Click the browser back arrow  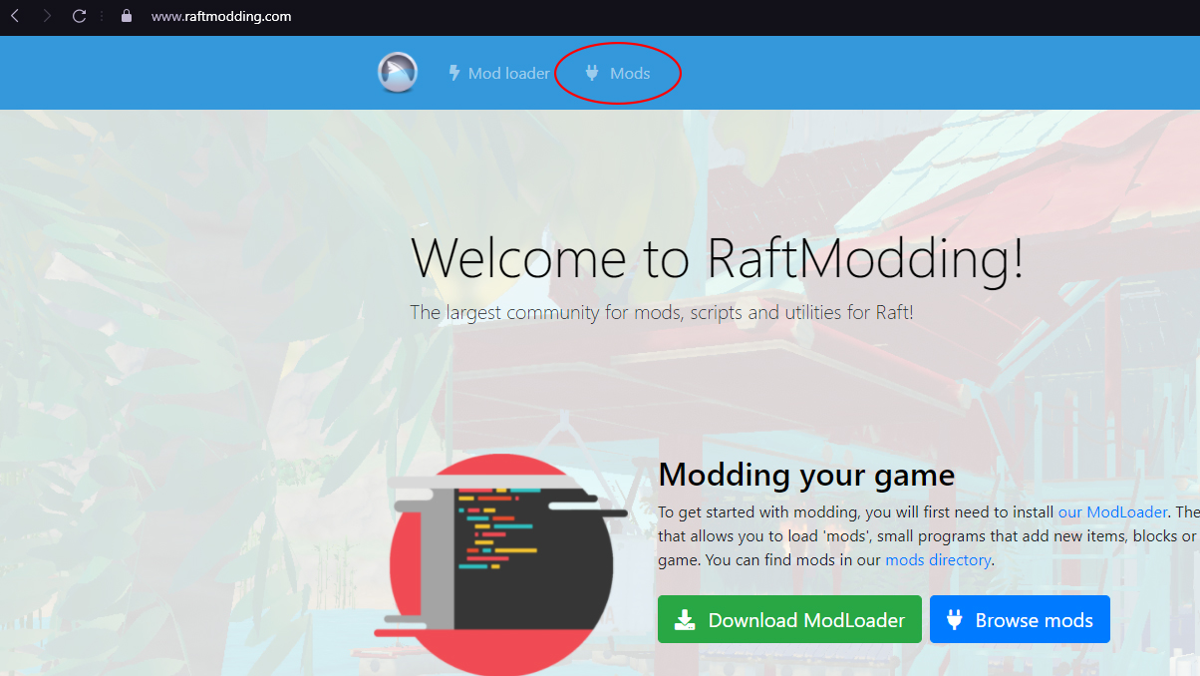click(15, 16)
